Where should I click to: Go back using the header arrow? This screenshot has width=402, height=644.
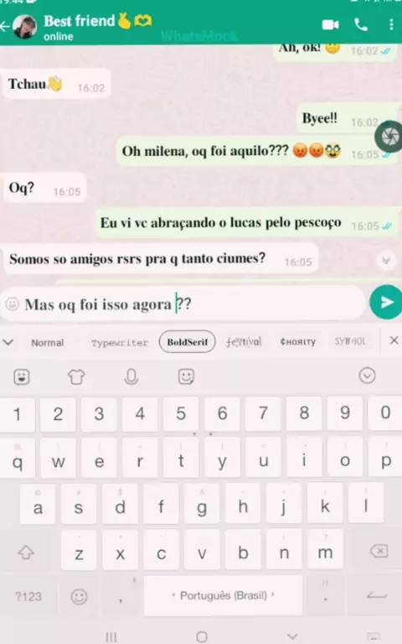click(5, 27)
